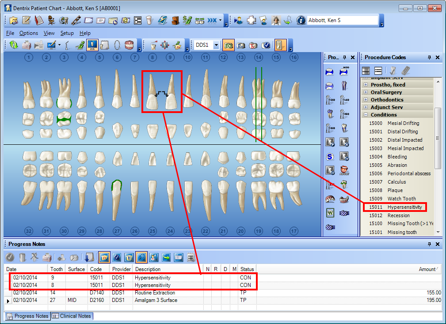This screenshot has width=446, height=324.
Task: Click the notebook with blue down arrow icon
Action: tap(89, 257)
